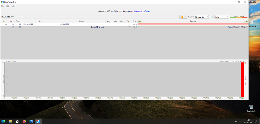
Task: Sort by the Count column header
Action: click(x=18, y=21)
